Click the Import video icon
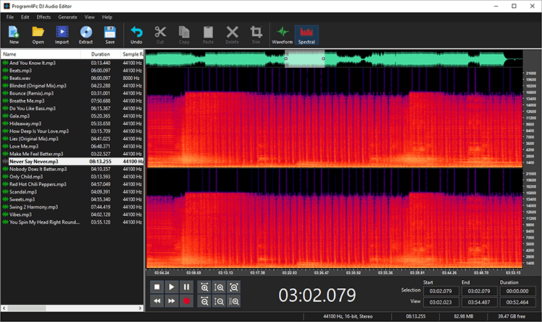Screen dimensions: 542x322 tap(62, 34)
